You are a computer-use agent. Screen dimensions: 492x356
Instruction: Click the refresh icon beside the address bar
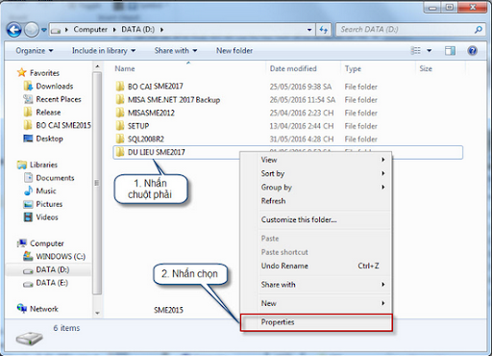(324, 30)
